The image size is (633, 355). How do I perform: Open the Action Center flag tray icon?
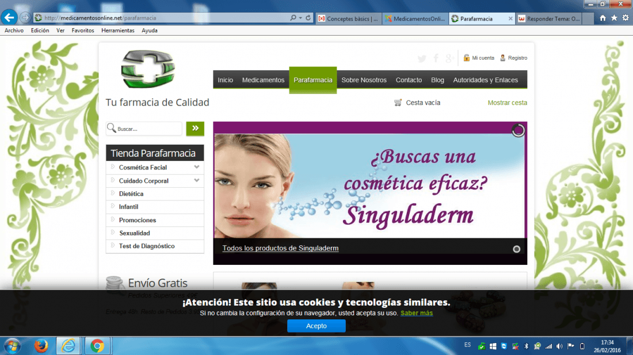pyautogui.click(x=571, y=346)
